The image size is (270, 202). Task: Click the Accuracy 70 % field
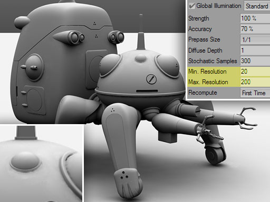pos(255,29)
